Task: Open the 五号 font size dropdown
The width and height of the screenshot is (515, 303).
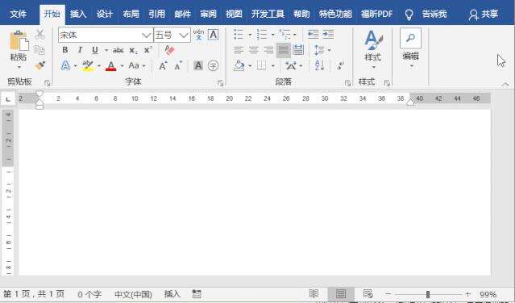Action: [184, 35]
